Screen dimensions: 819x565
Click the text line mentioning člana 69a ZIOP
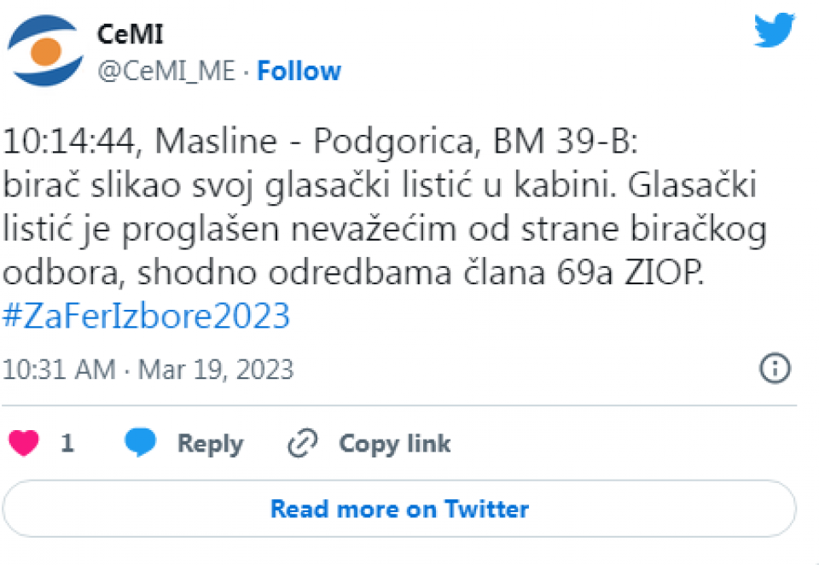354,274
